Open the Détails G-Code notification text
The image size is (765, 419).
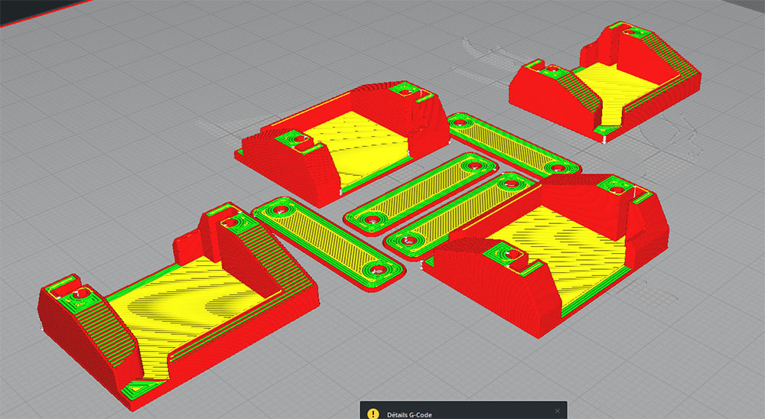[409, 414]
